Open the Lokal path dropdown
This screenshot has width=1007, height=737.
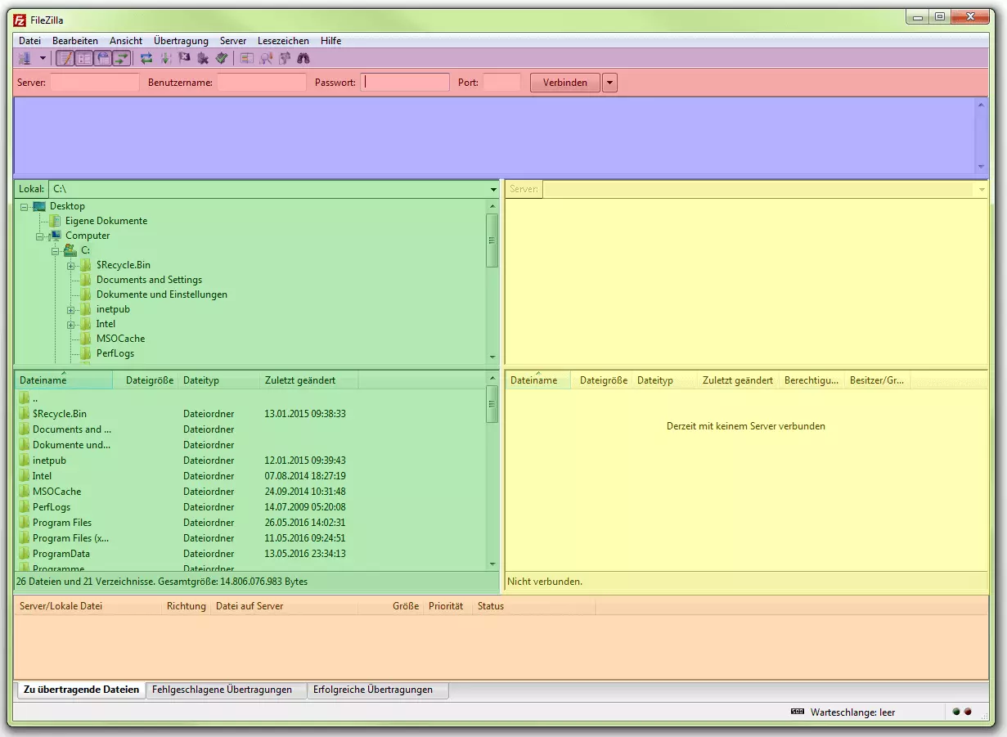tap(493, 189)
